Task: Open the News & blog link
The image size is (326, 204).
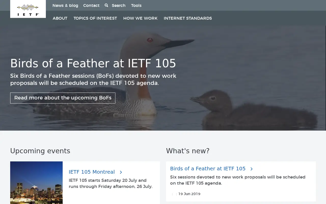Action: click(65, 5)
